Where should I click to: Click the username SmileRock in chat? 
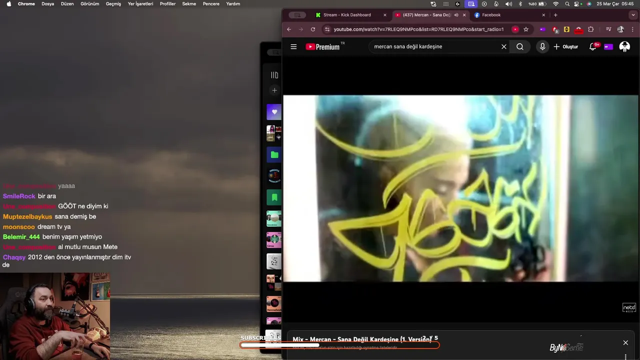pyautogui.click(x=19, y=196)
